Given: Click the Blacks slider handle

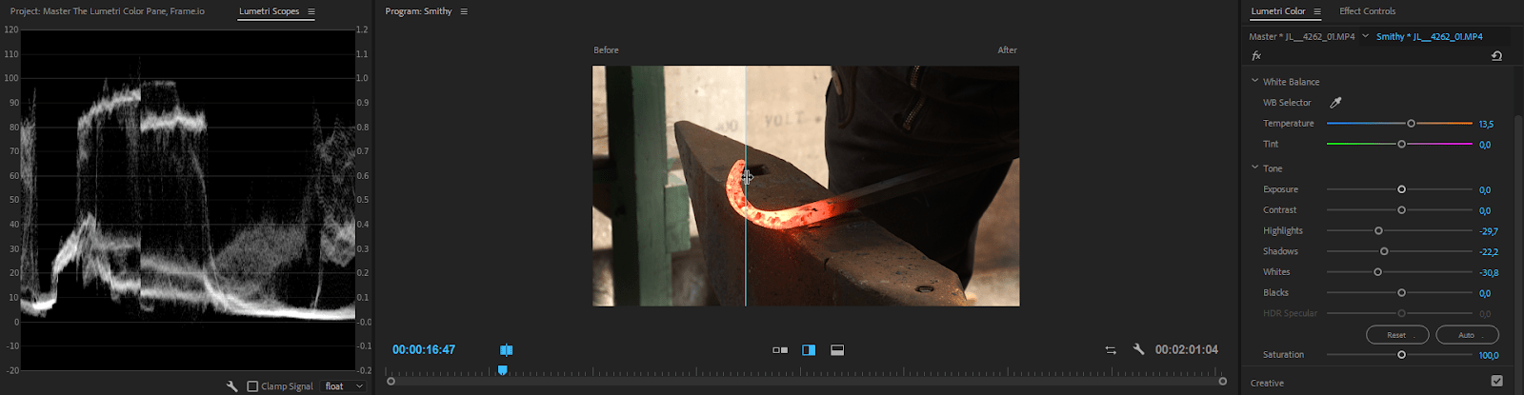Looking at the screenshot, I should click(x=1401, y=293).
